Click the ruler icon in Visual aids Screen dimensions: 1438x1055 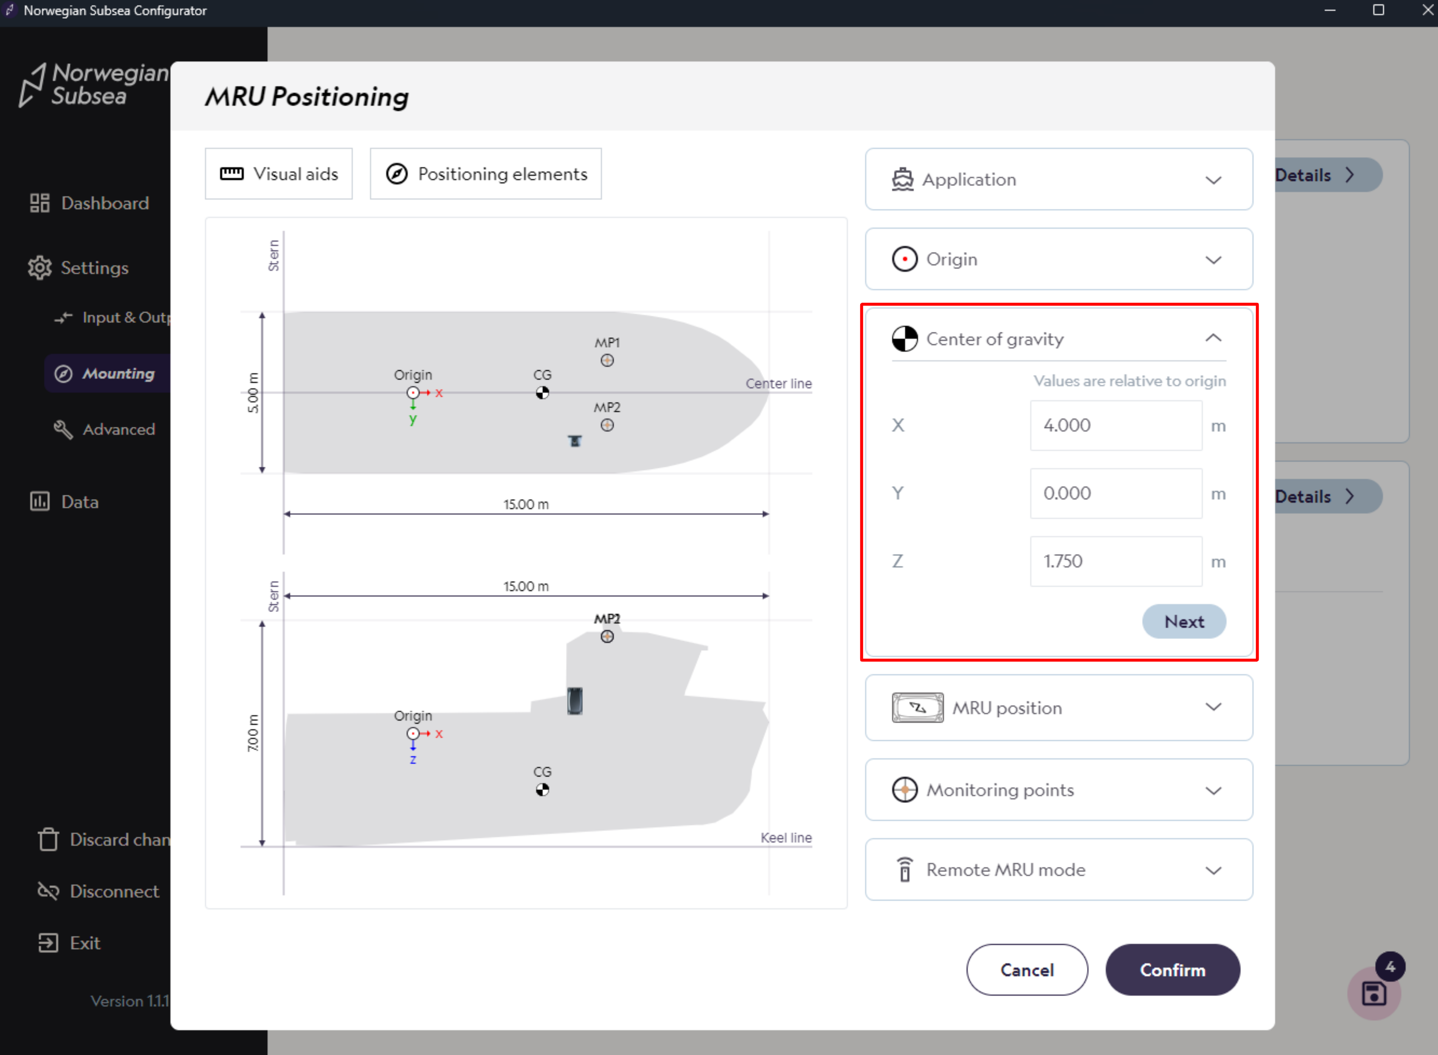(231, 174)
